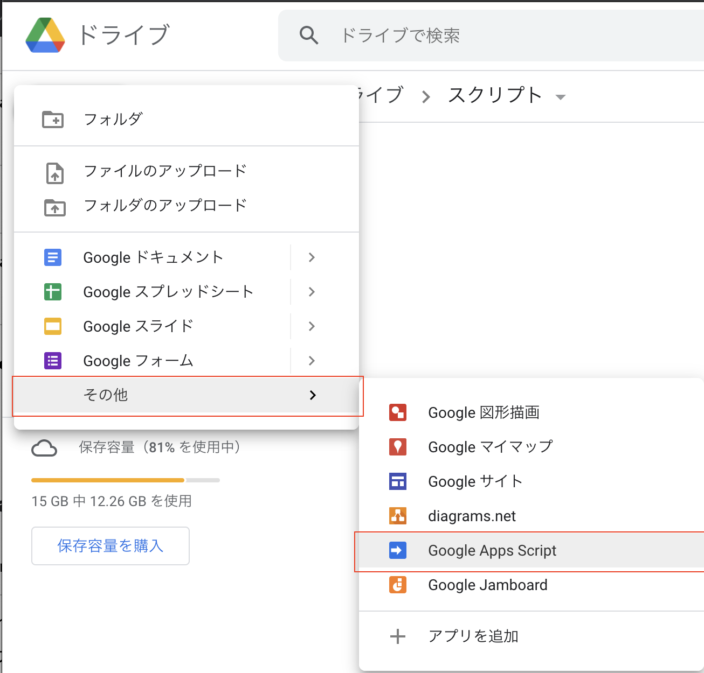Click the new folder icon
Image resolution: width=704 pixels, height=673 pixels.
pos(53,119)
